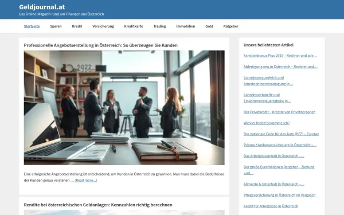The height and width of the screenshot is (215, 344).
Task: Open Lohnsteuertabelle und Einkommensteuertabelle link
Action: 267,98
